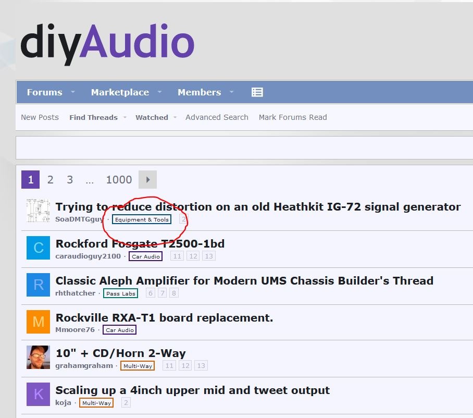
Task: Click the Car Audio tag on Rockville thread
Action: 119,330
